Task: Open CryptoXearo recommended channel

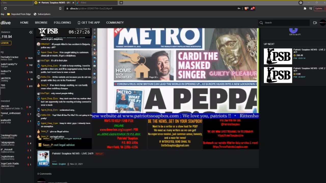Action: pos(17,158)
